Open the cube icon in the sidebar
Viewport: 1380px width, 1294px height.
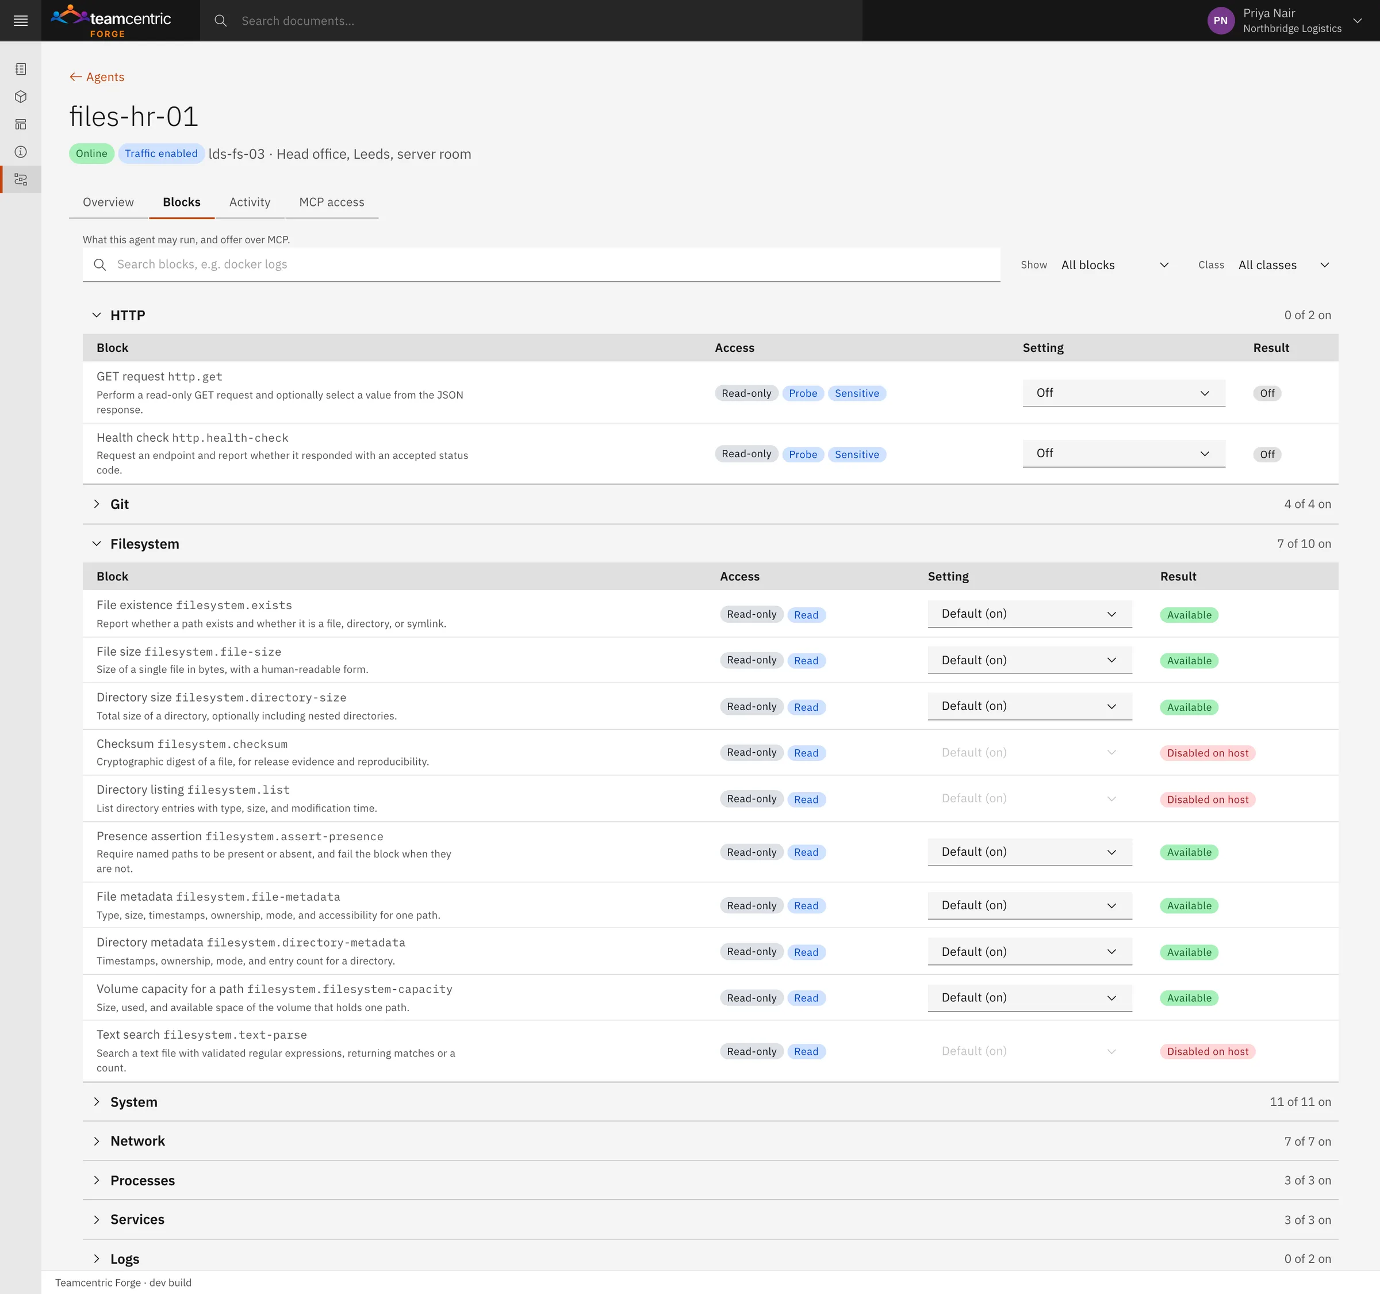coord(21,97)
